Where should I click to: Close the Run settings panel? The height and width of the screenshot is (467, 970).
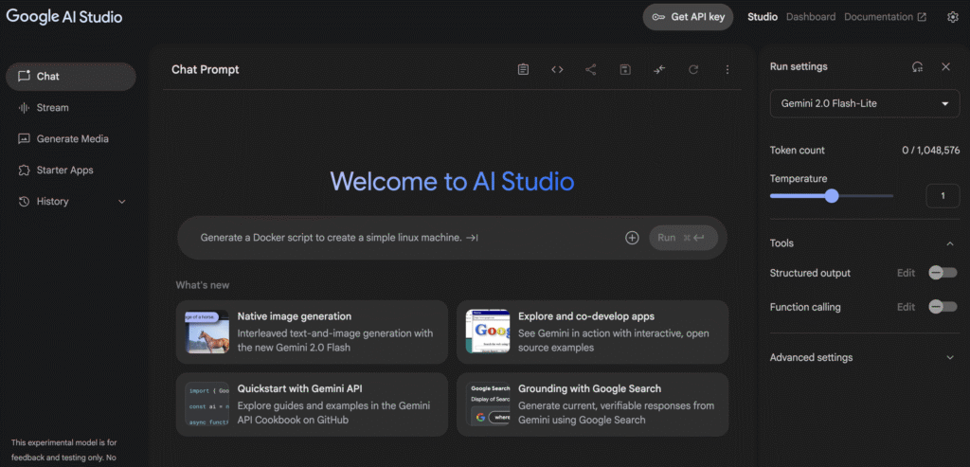(946, 67)
